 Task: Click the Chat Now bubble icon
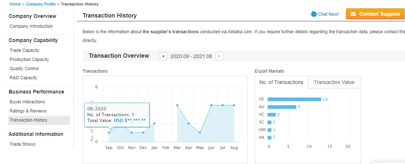[x=314, y=14]
